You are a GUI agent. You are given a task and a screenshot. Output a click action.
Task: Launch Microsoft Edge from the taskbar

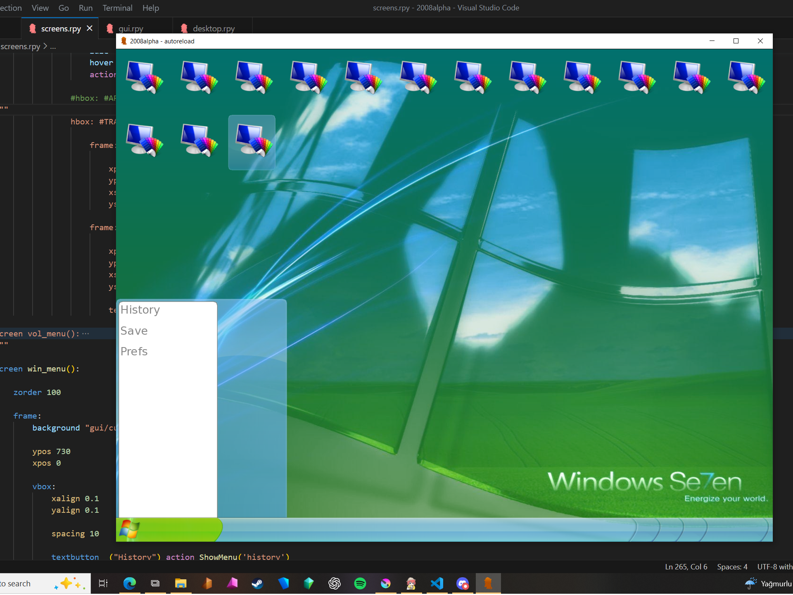(x=130, y=583)
